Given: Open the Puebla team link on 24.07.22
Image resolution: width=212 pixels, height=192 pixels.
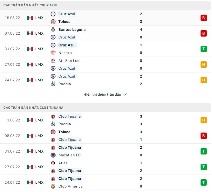Looking at the screenshot, I should pos(65,84).
